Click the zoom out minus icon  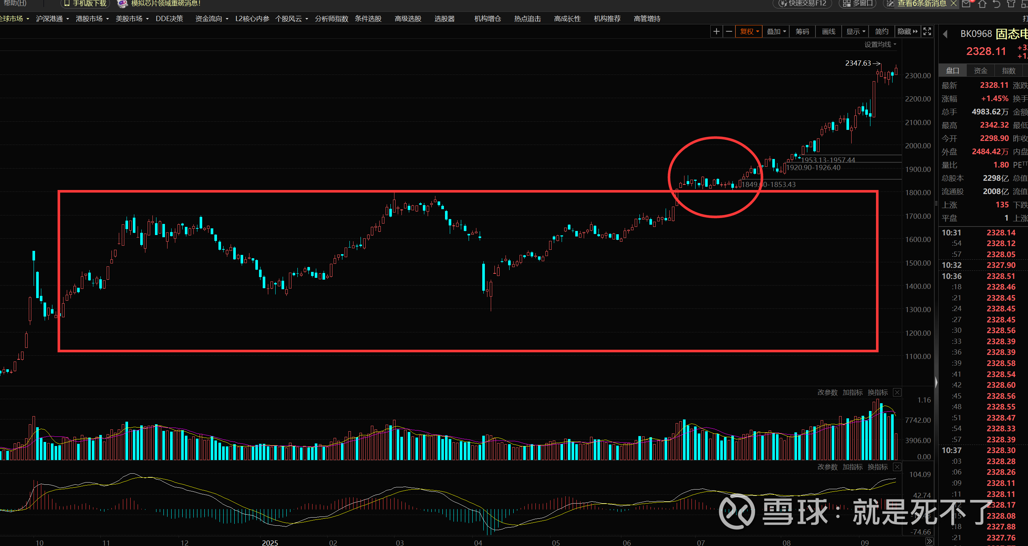click(729, 31)
